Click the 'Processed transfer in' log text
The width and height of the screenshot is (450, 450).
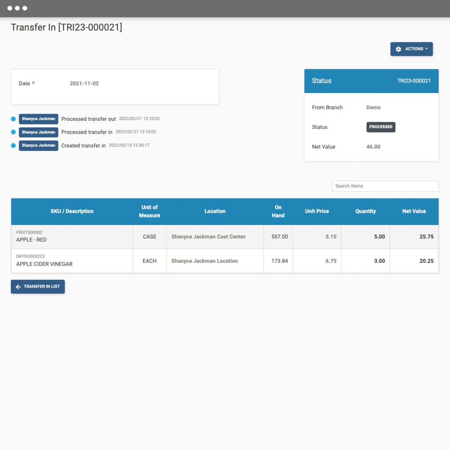[87, 132]
